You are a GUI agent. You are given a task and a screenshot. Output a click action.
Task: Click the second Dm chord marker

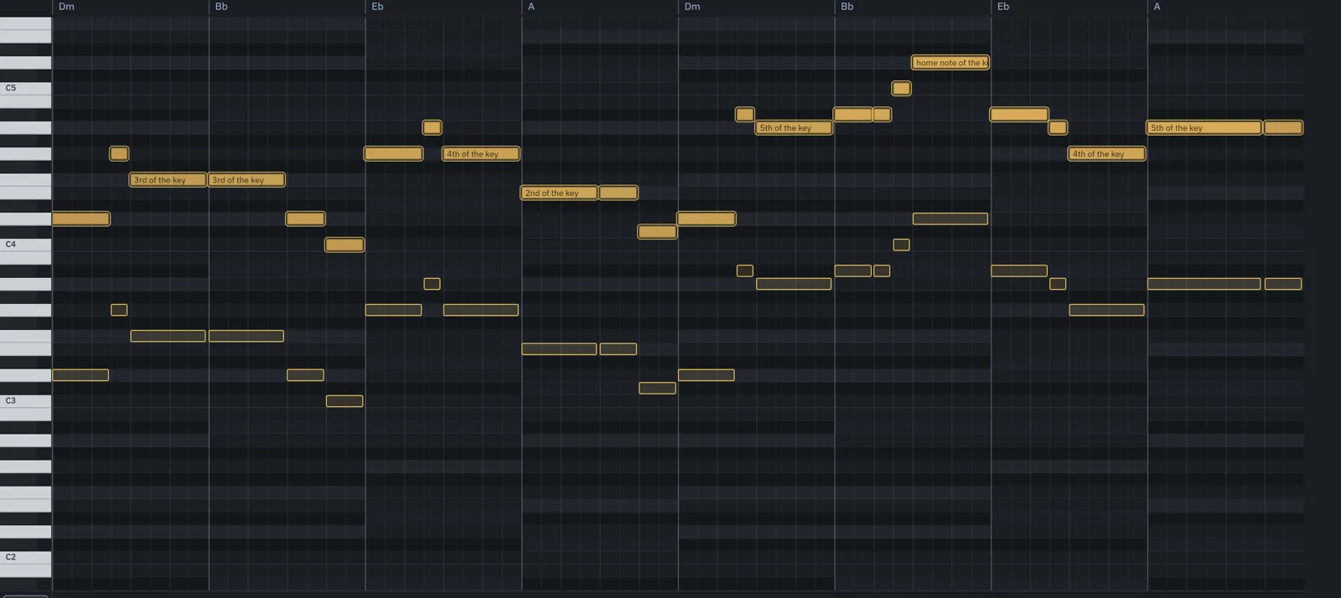pos(692,7)
